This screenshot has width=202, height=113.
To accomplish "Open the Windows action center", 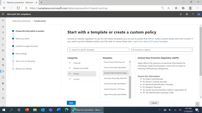I will point(197,110).
